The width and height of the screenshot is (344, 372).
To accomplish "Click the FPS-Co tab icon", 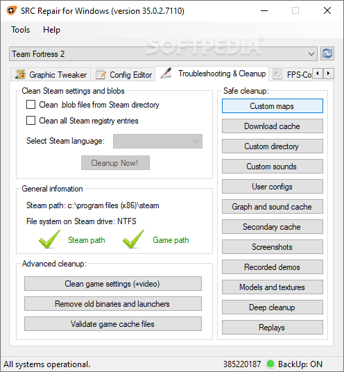I will [277, 74].
